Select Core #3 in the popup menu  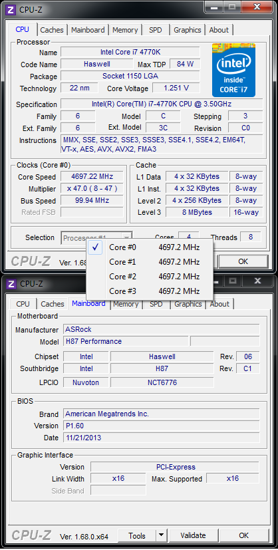(150, 291)
